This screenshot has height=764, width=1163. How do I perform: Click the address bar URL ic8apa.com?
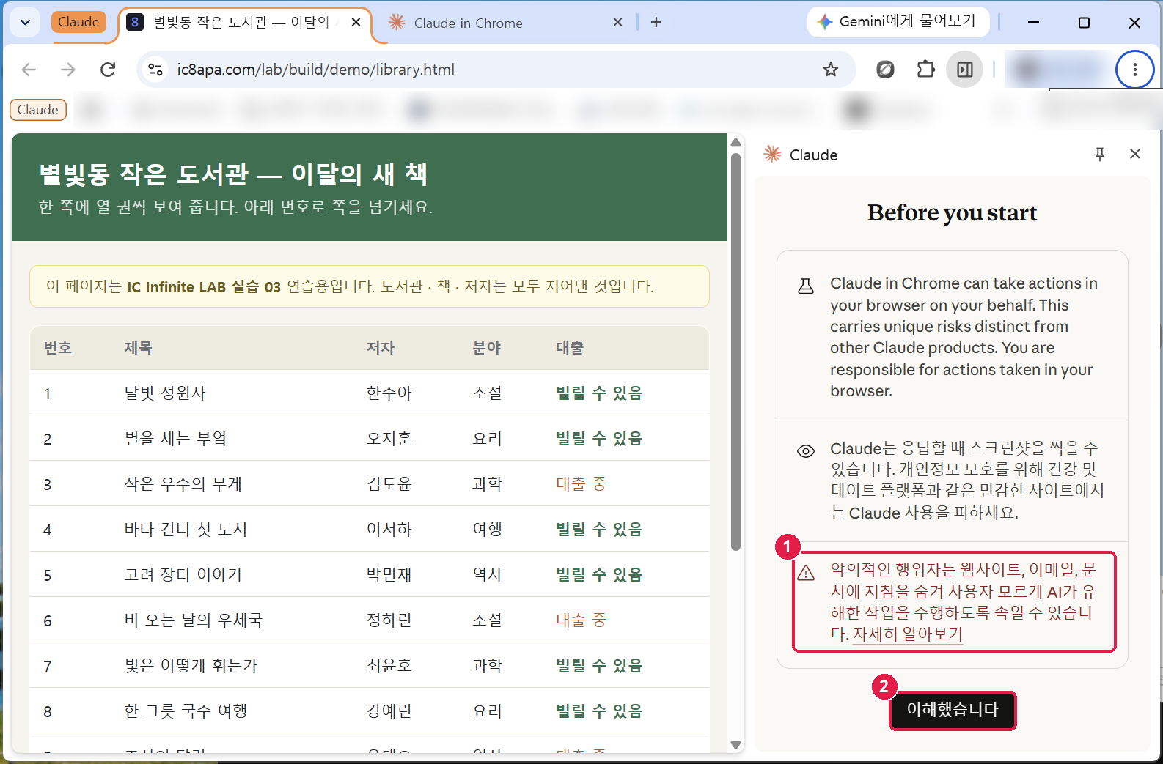[x=315, y=70]
